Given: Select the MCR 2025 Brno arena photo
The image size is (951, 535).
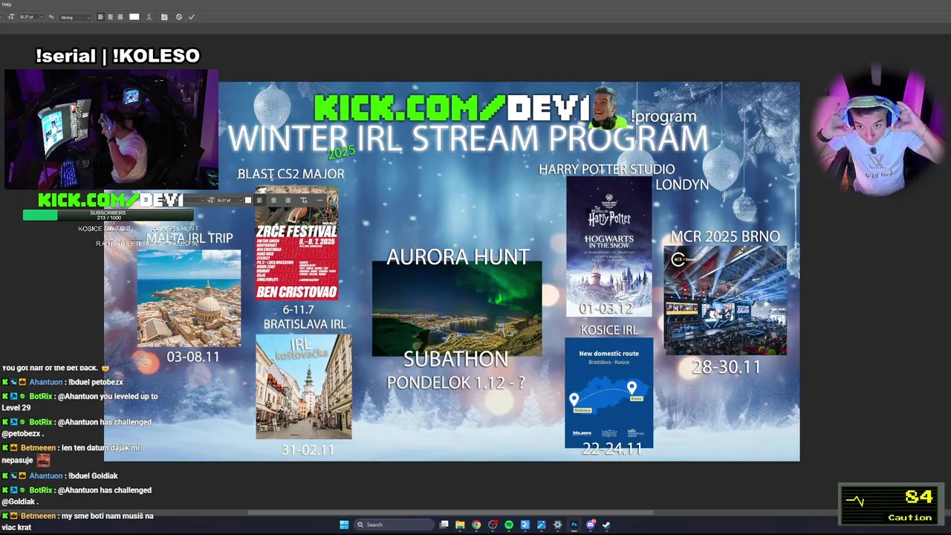Looking at the screenshot, I should coord(725,300).
